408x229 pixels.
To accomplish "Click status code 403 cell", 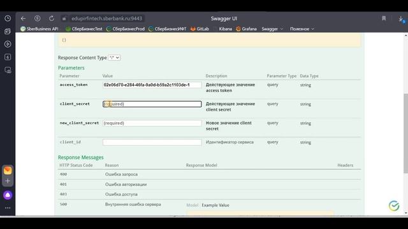I will pos(63,194).
